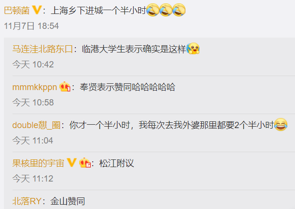Click the crown member badge beside mmmkkppn
Viewport: 295px width, 209px height.
[65, 87]
